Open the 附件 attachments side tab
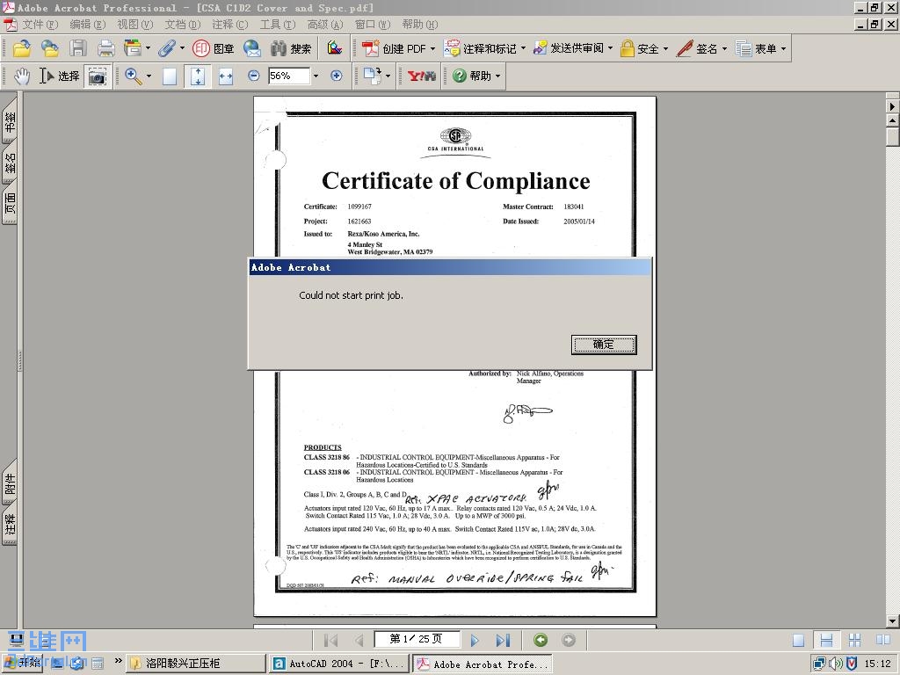Screen dimensions: 900x675 [10, 483]
